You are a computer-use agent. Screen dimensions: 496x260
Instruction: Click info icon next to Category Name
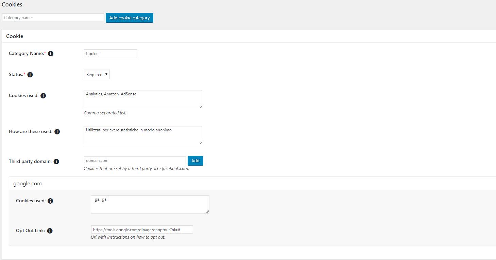[51, 54]
